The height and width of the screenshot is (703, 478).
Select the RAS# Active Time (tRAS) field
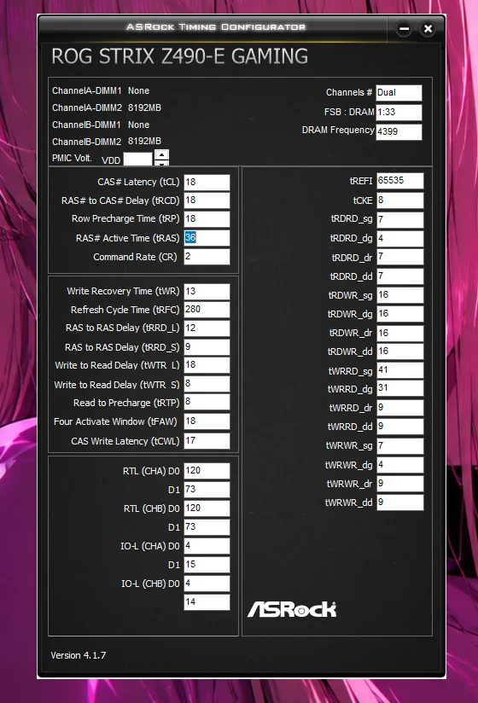(207, 238)
